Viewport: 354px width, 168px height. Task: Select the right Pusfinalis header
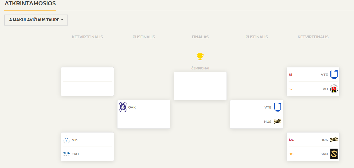click(257, 37)
